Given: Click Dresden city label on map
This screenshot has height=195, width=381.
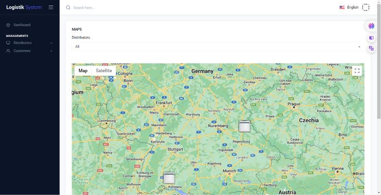Looking at the screenshot, I should pos(278,69).
